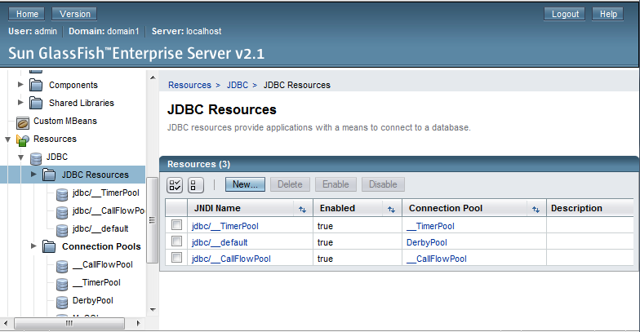This screenshot has width=640, height=332.
Task: Click the __TimerPool tree database icon
Action: click(62, 284)
